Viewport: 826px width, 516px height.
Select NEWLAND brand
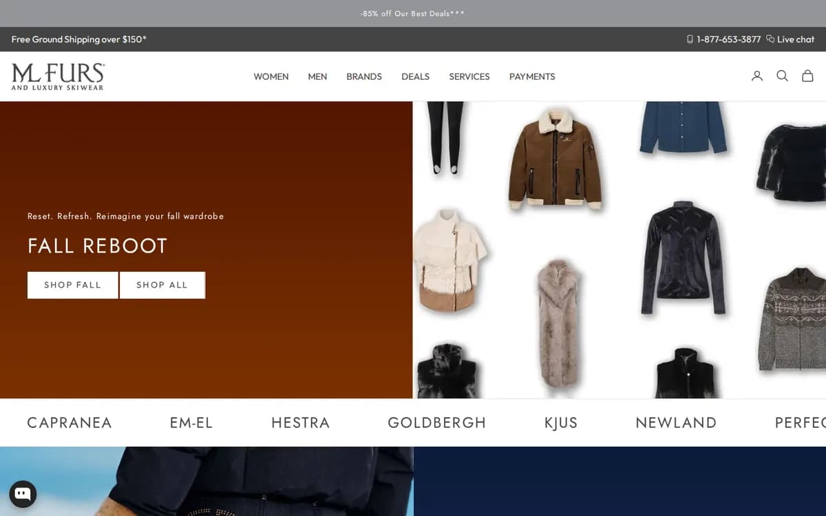[676, 422]
